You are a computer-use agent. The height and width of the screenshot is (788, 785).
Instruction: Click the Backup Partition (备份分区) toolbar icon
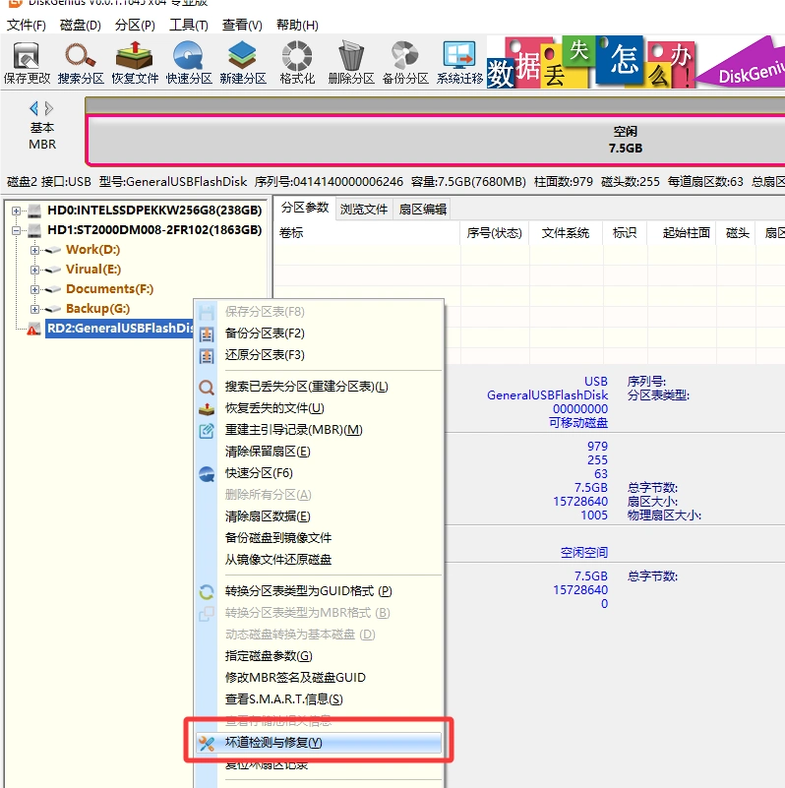click(405, 63)
